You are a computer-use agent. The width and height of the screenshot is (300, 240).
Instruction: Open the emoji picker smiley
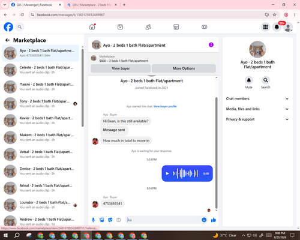(204, 220)
